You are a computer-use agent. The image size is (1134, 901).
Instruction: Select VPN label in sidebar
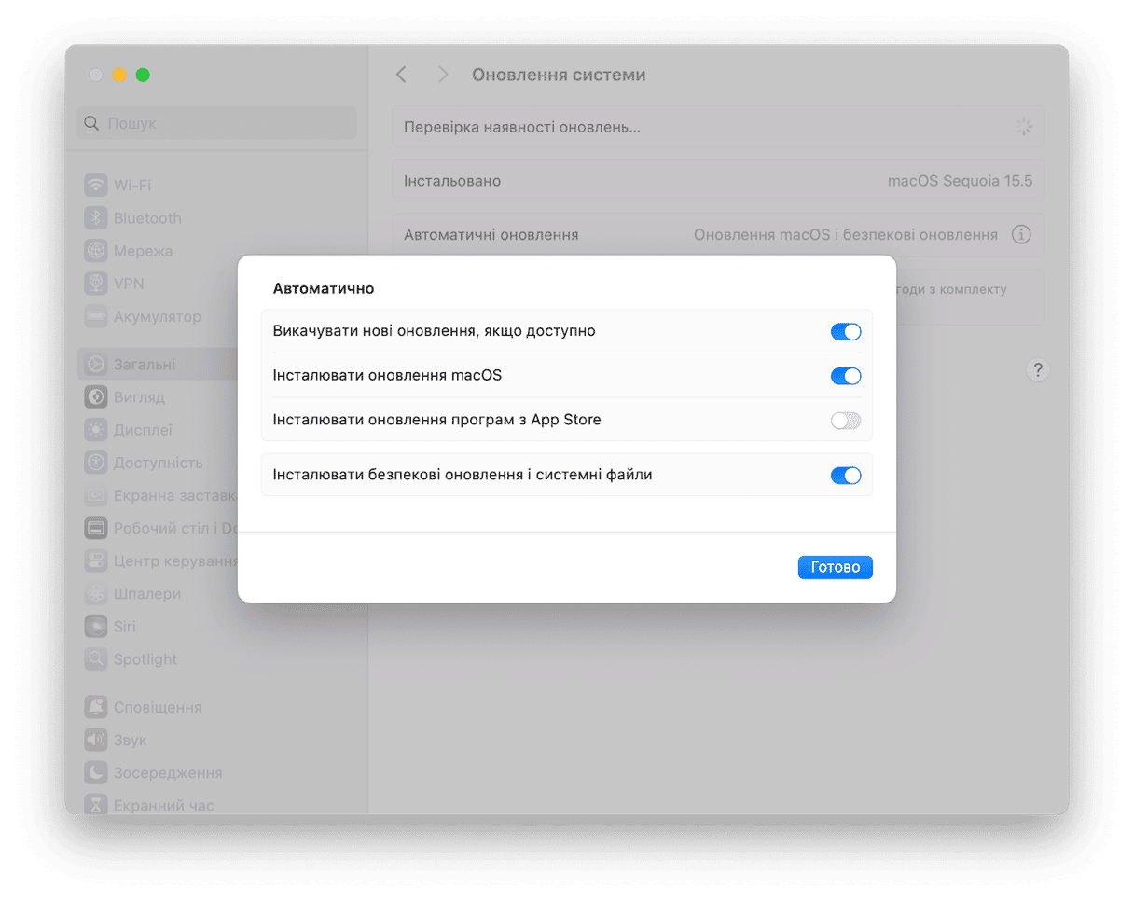click(x=129, y=284)
